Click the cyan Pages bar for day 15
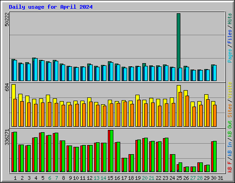This screenshot has height=183, width=235. (112, 71)
